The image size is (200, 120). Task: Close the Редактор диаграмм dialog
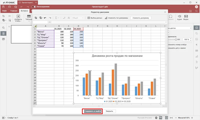click(165, 12)
